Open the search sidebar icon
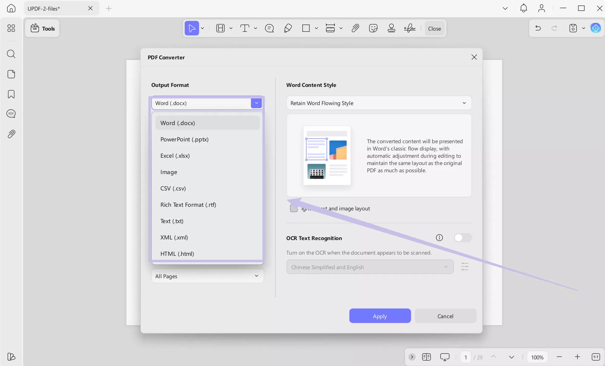This screenshot has width=605, height=366. (x=11, y=54)
